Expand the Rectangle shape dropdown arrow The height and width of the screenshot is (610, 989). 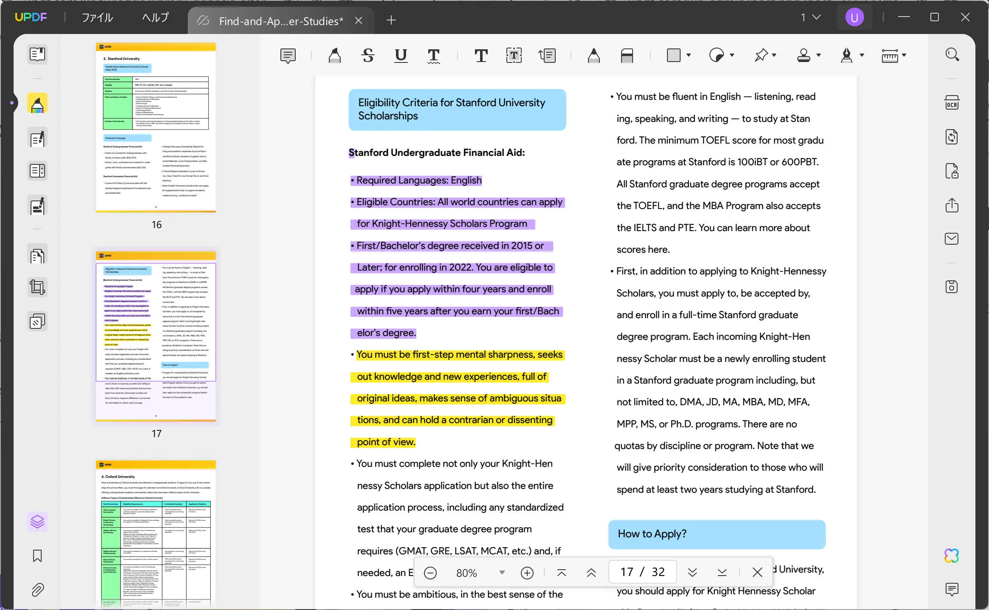click(x=689, y=55)
